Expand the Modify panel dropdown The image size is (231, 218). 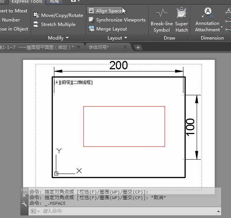[x=67, y=38]
